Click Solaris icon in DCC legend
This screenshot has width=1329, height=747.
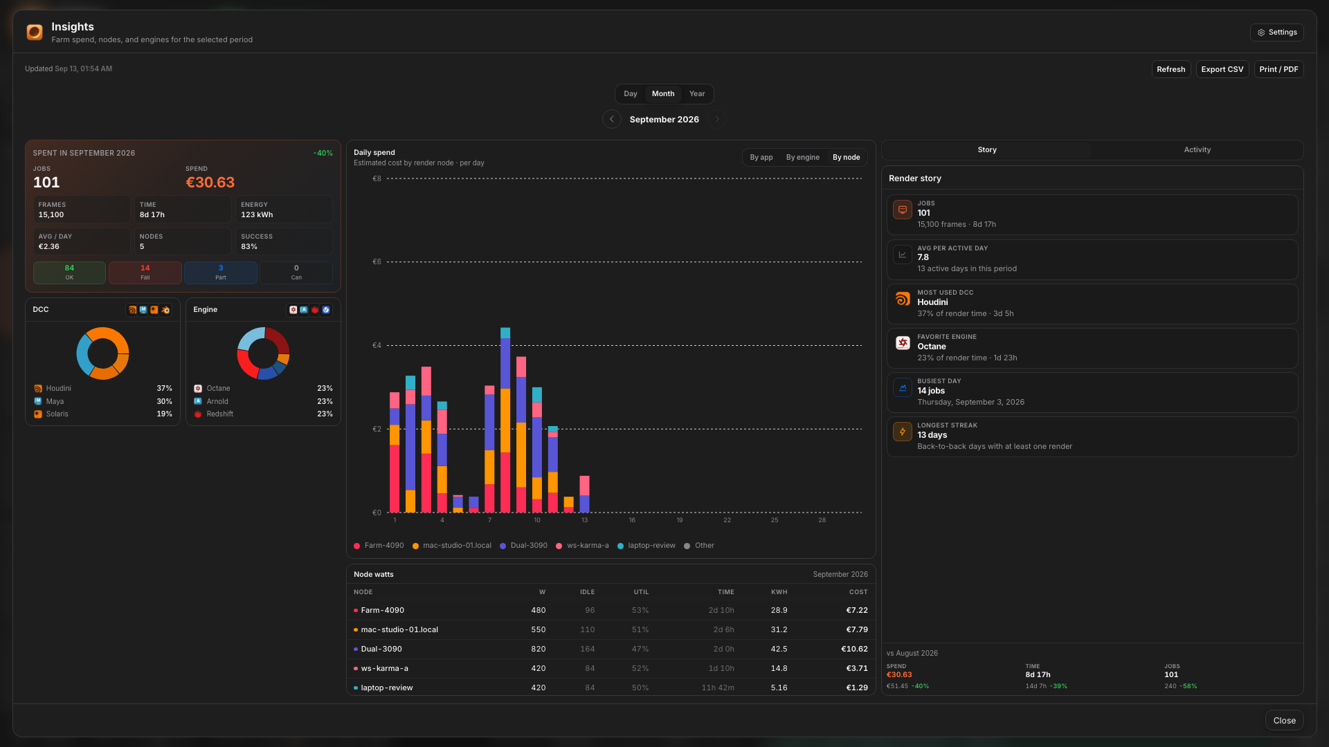coord(38,414)
